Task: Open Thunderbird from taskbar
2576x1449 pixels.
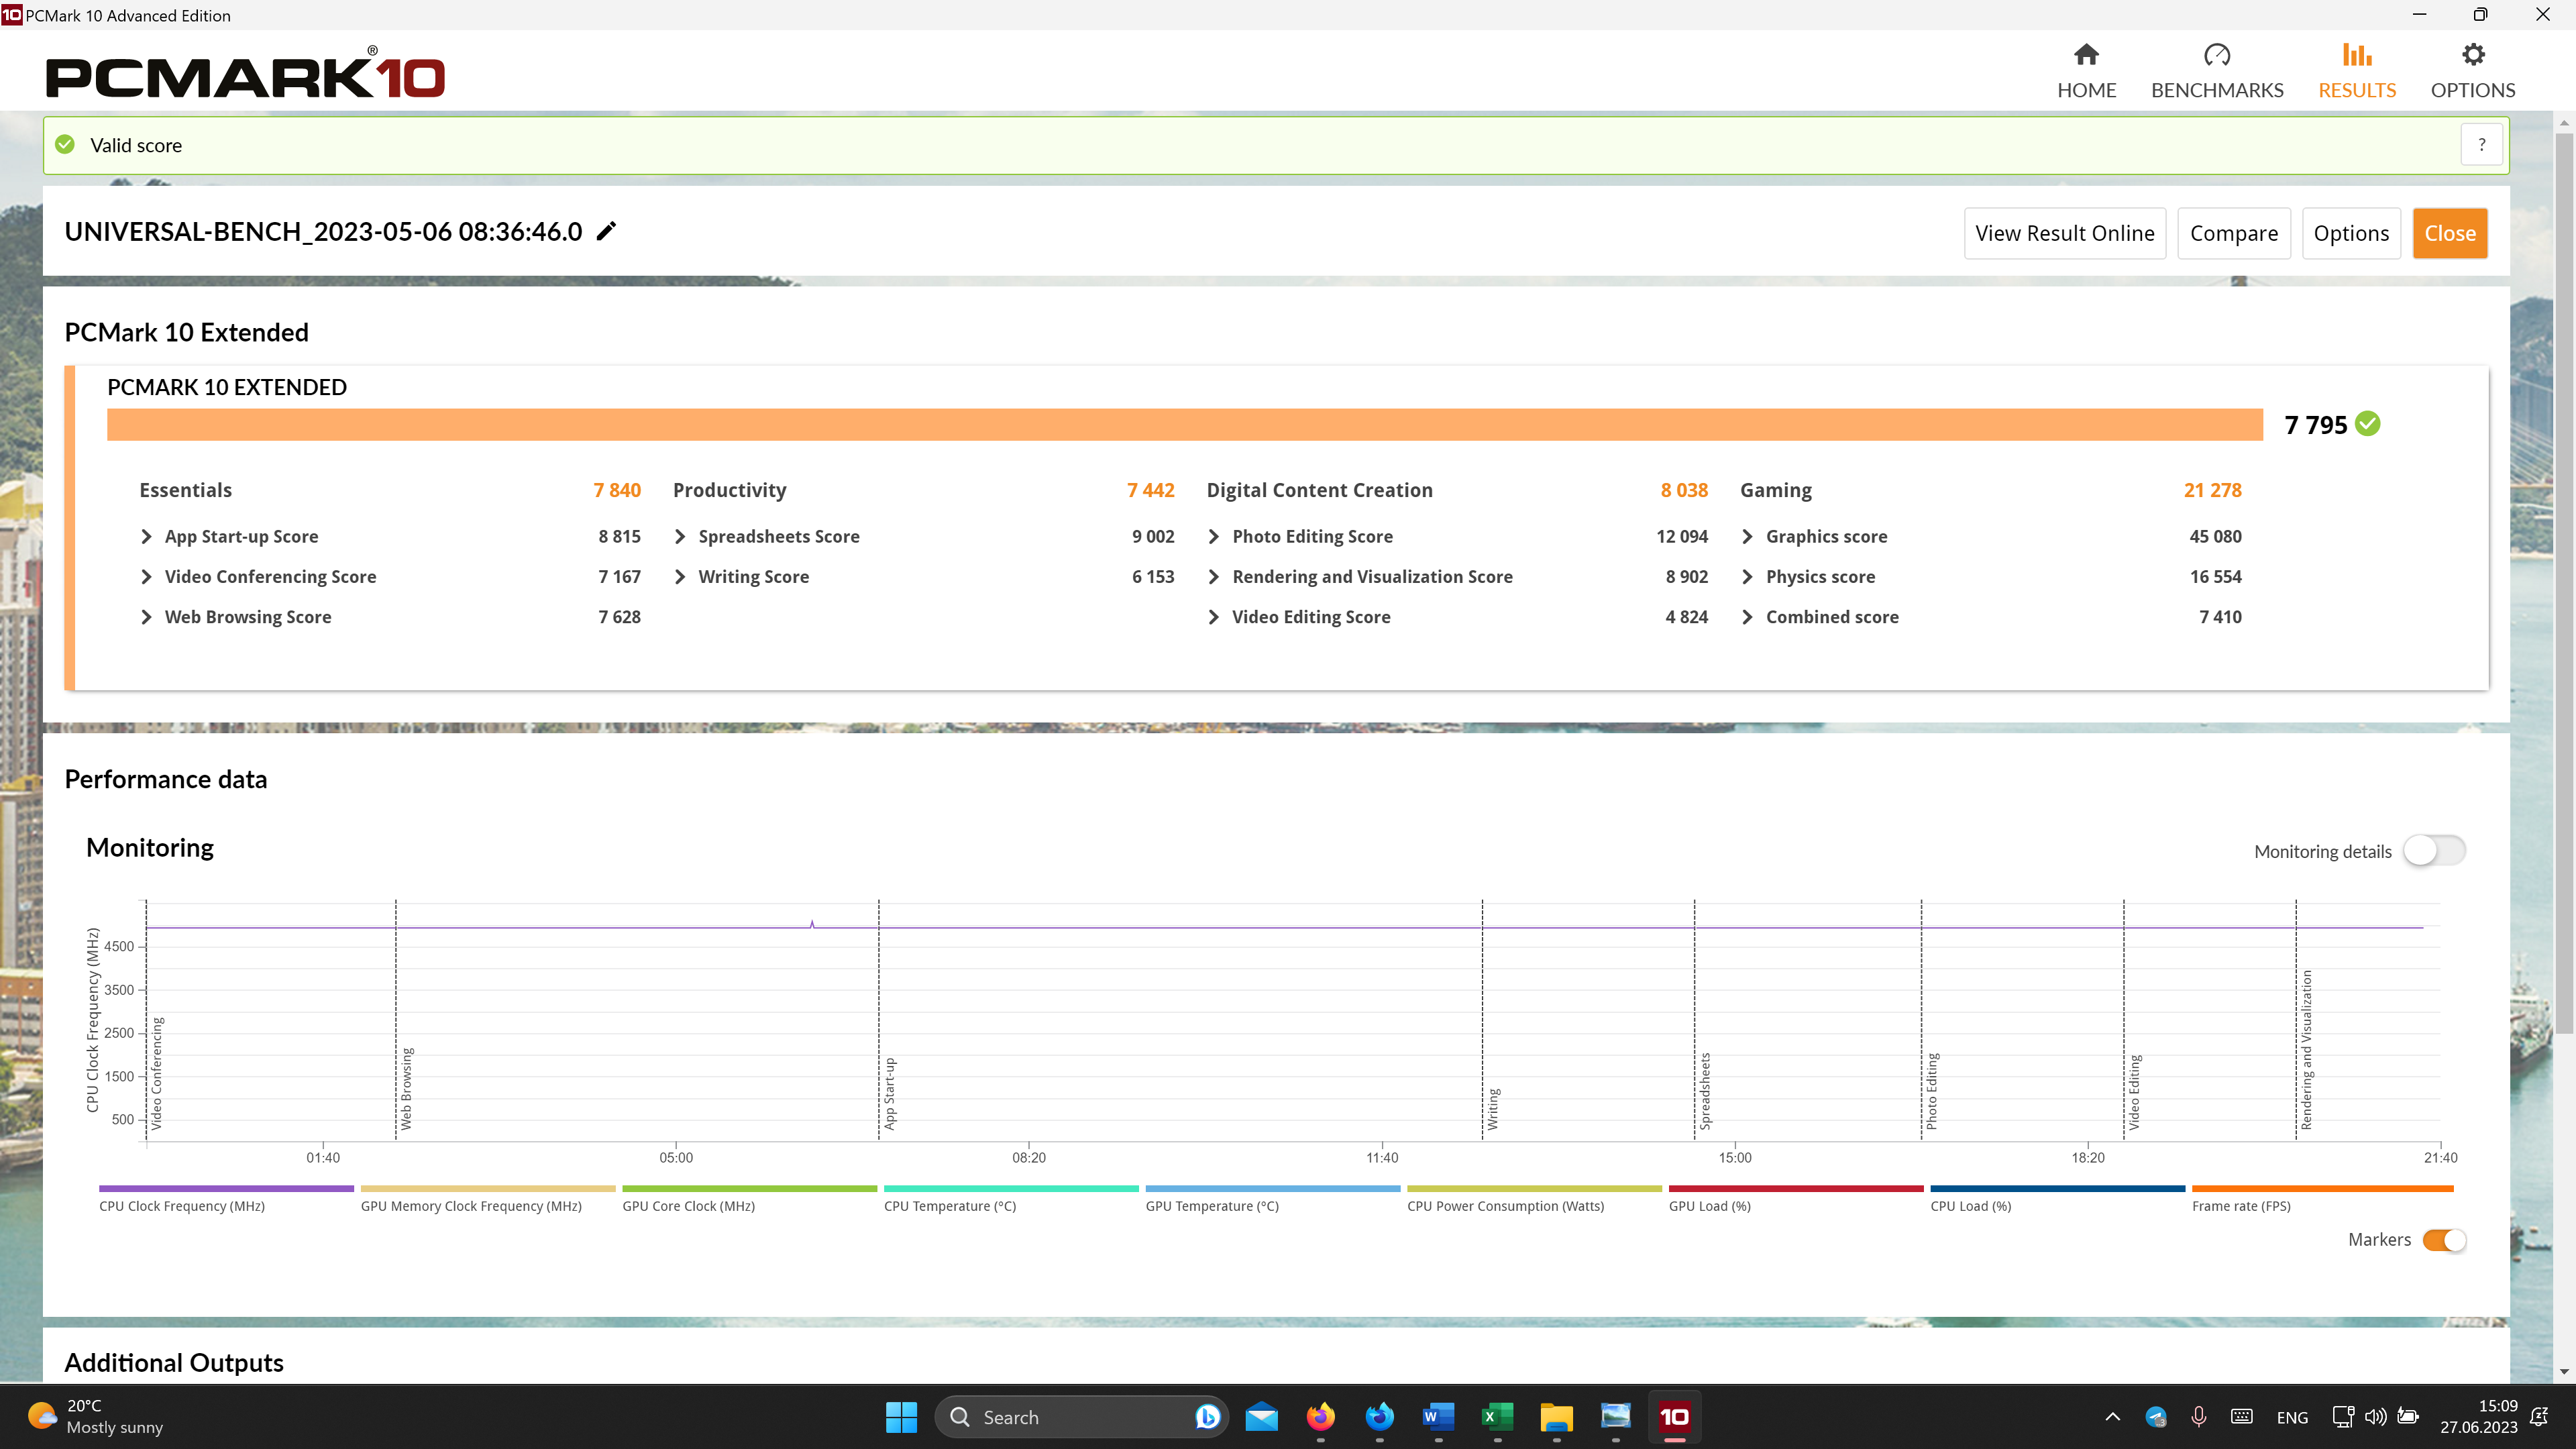Action: tap(1380, 1417)
